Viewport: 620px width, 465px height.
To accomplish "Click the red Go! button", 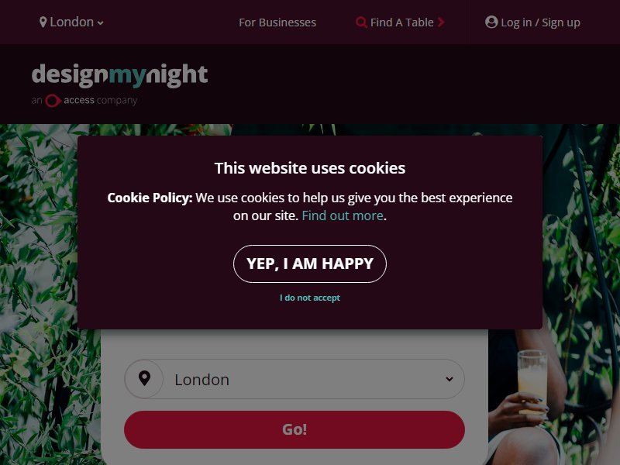I will [x=294, y=429].
